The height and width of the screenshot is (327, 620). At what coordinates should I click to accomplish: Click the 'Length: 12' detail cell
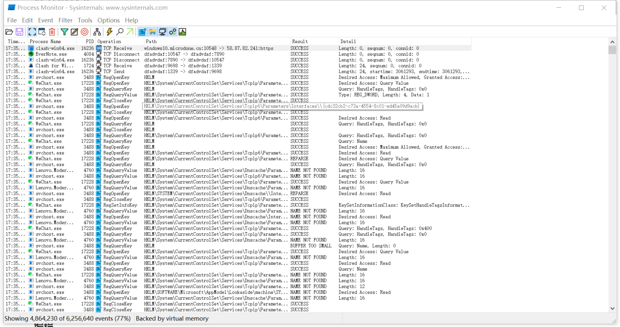tap(352, 286)
